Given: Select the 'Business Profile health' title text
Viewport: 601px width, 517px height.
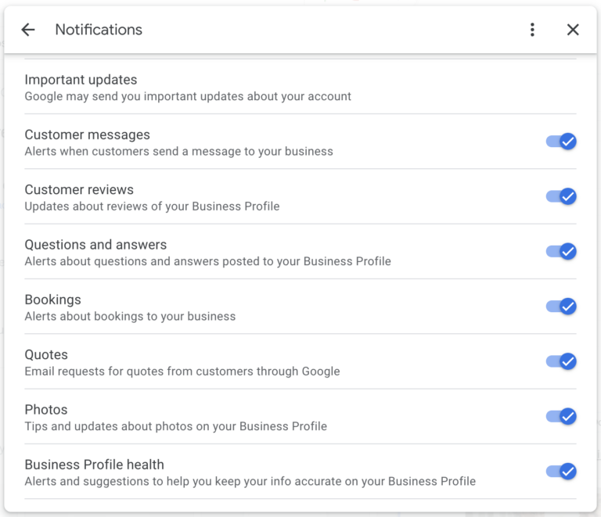Looking at the screenshot, I should pos(94,465).
